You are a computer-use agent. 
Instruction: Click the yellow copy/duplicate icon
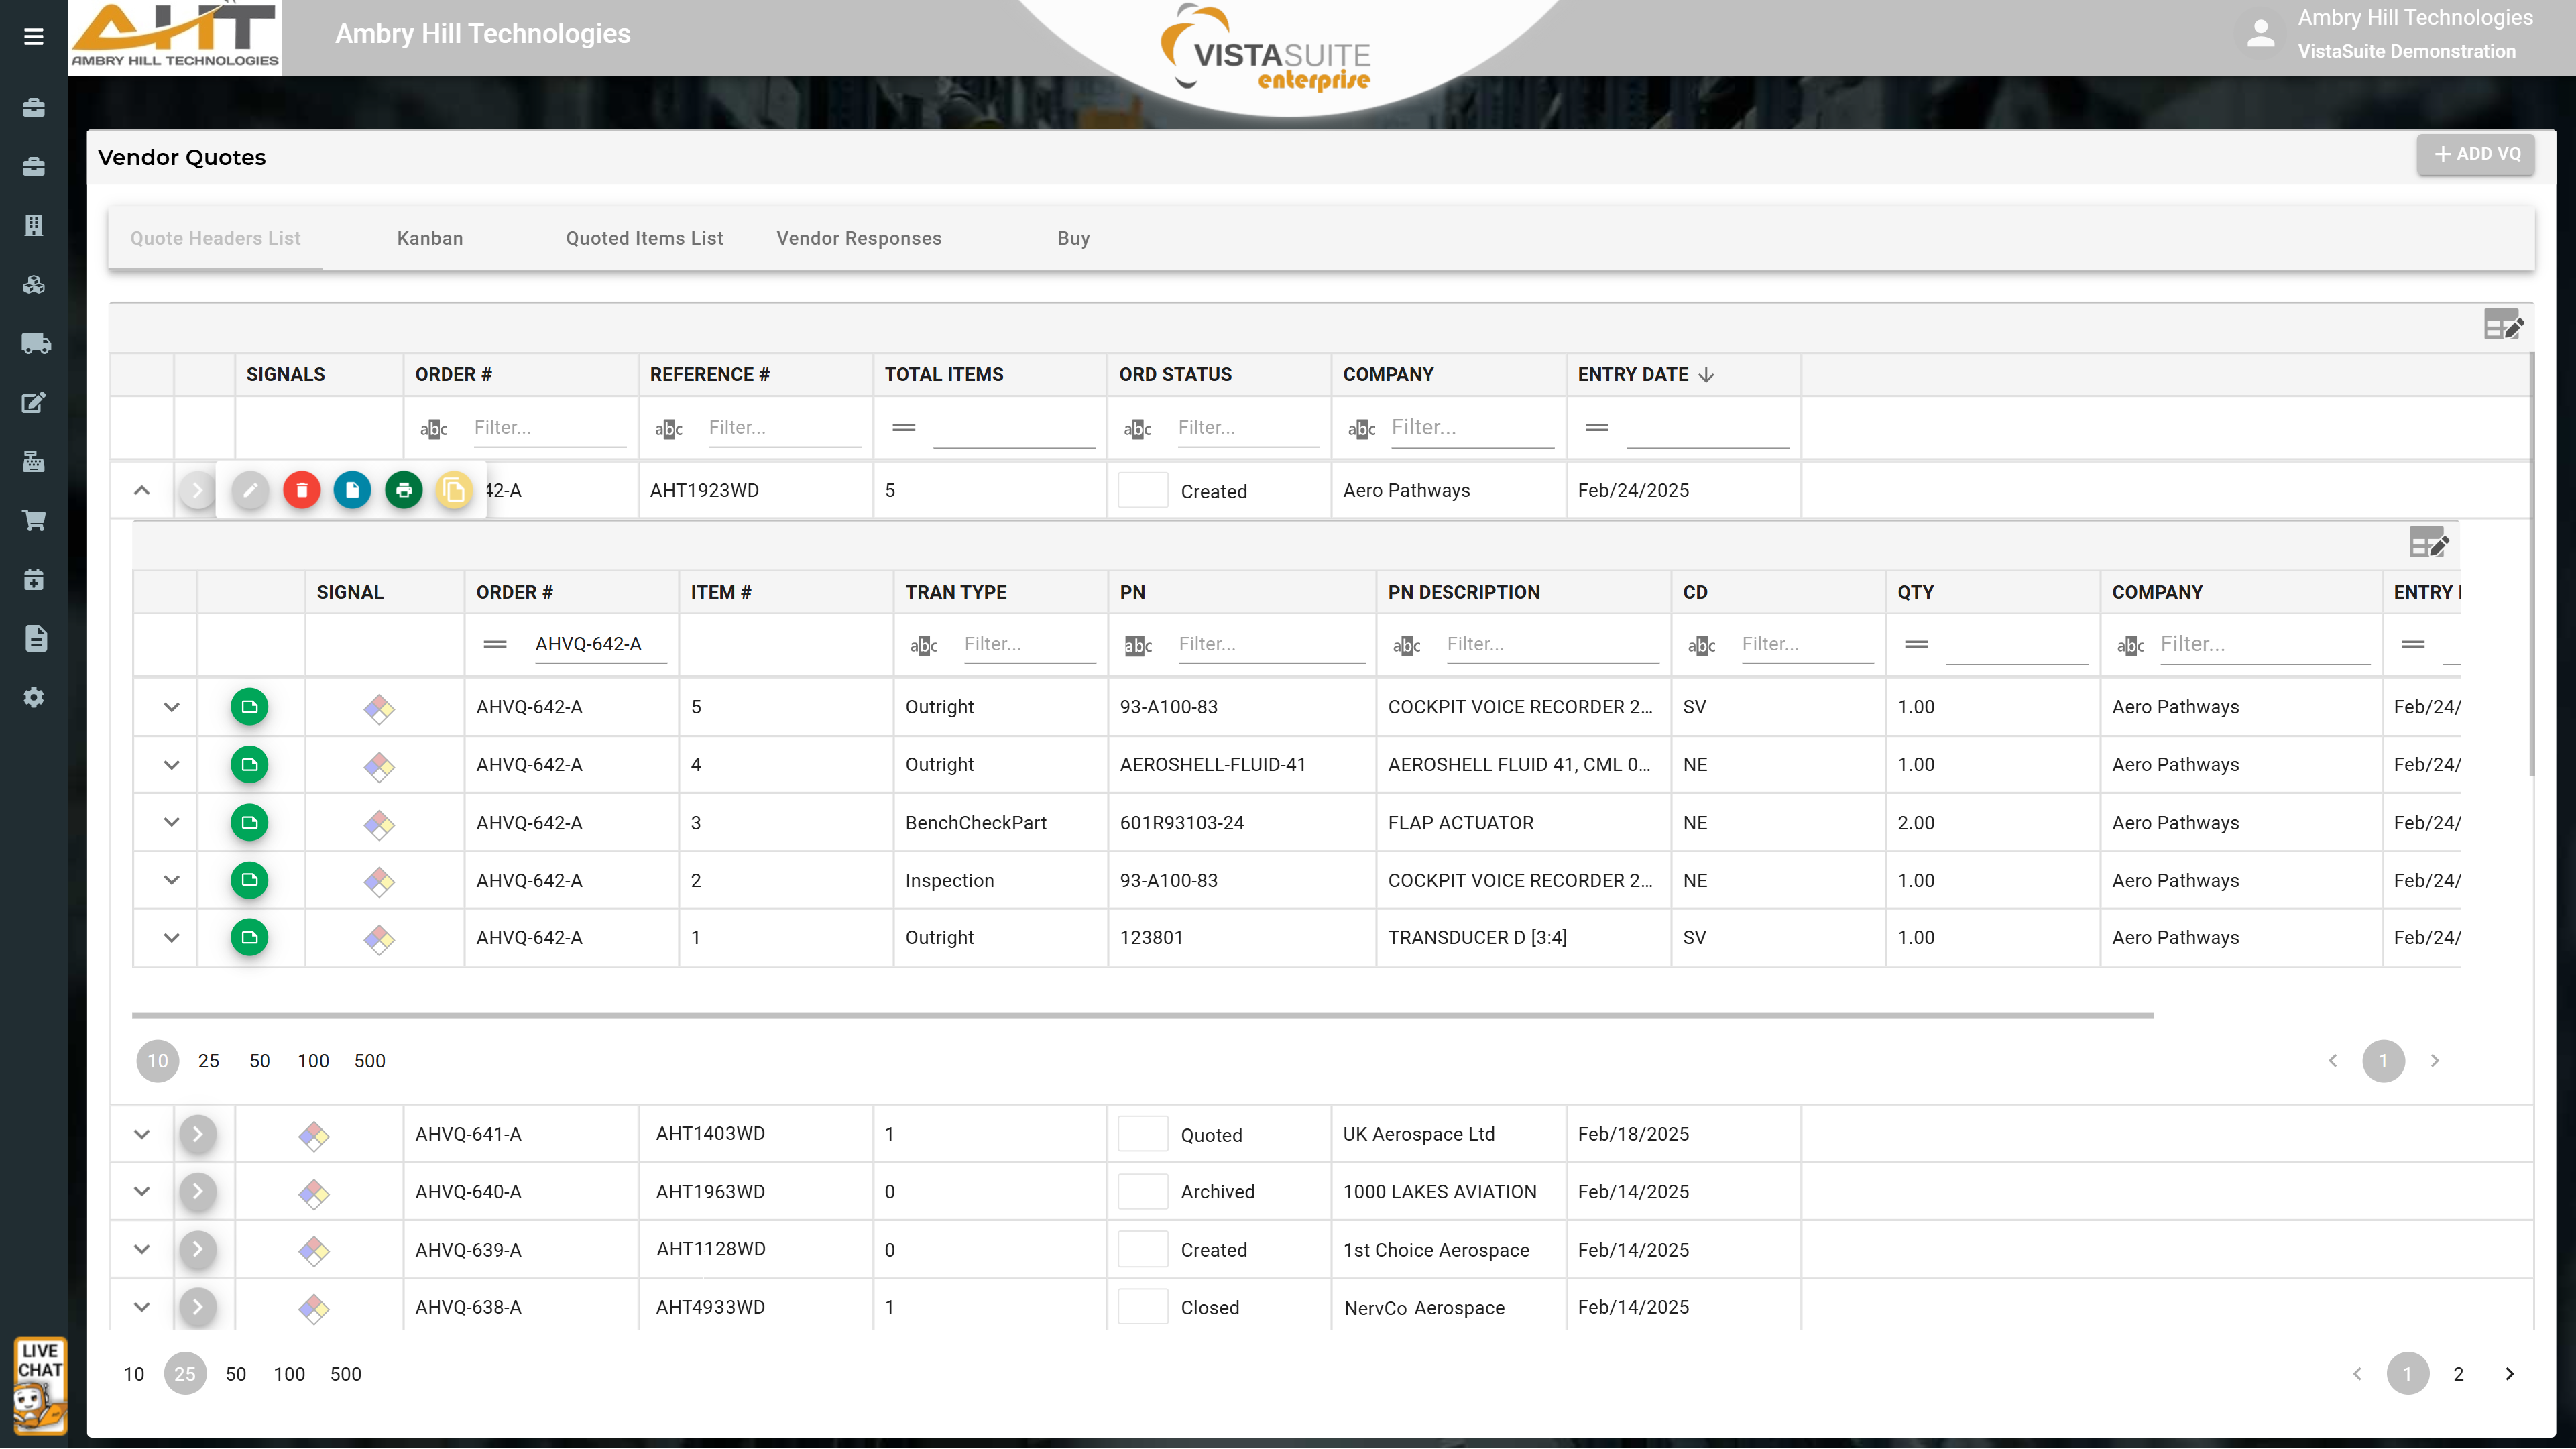pyautogui.click(x=454, y=490)
